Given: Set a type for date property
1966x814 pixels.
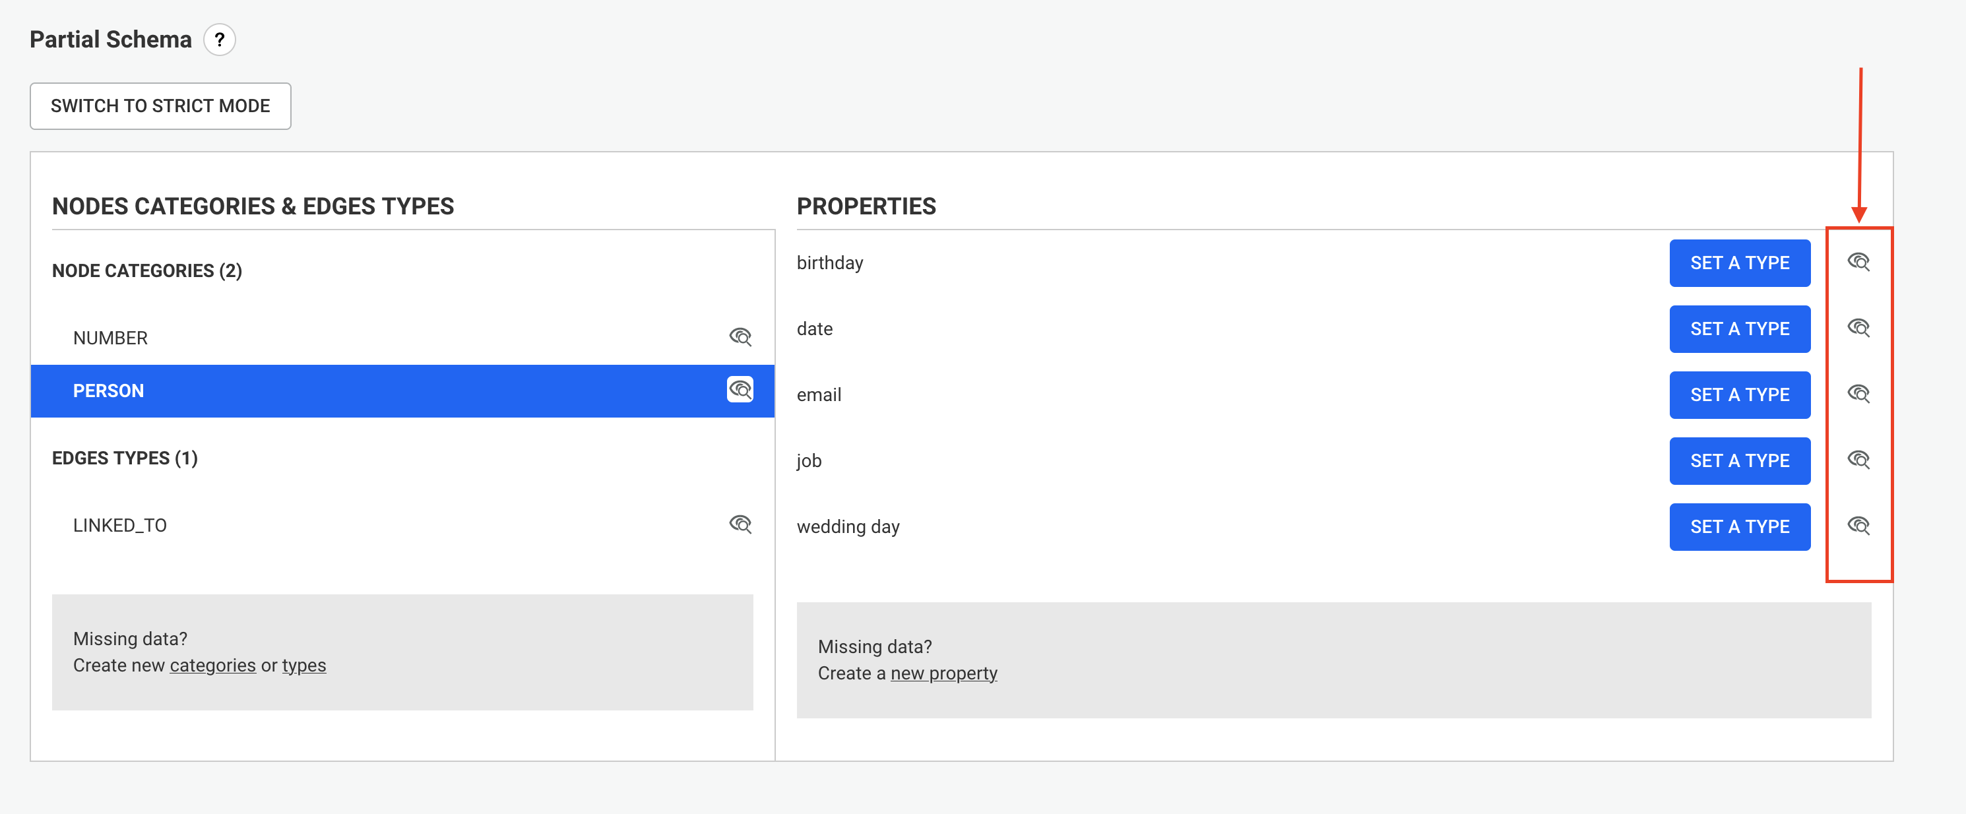Looking at the screenshot, I should pos(1739,329).
